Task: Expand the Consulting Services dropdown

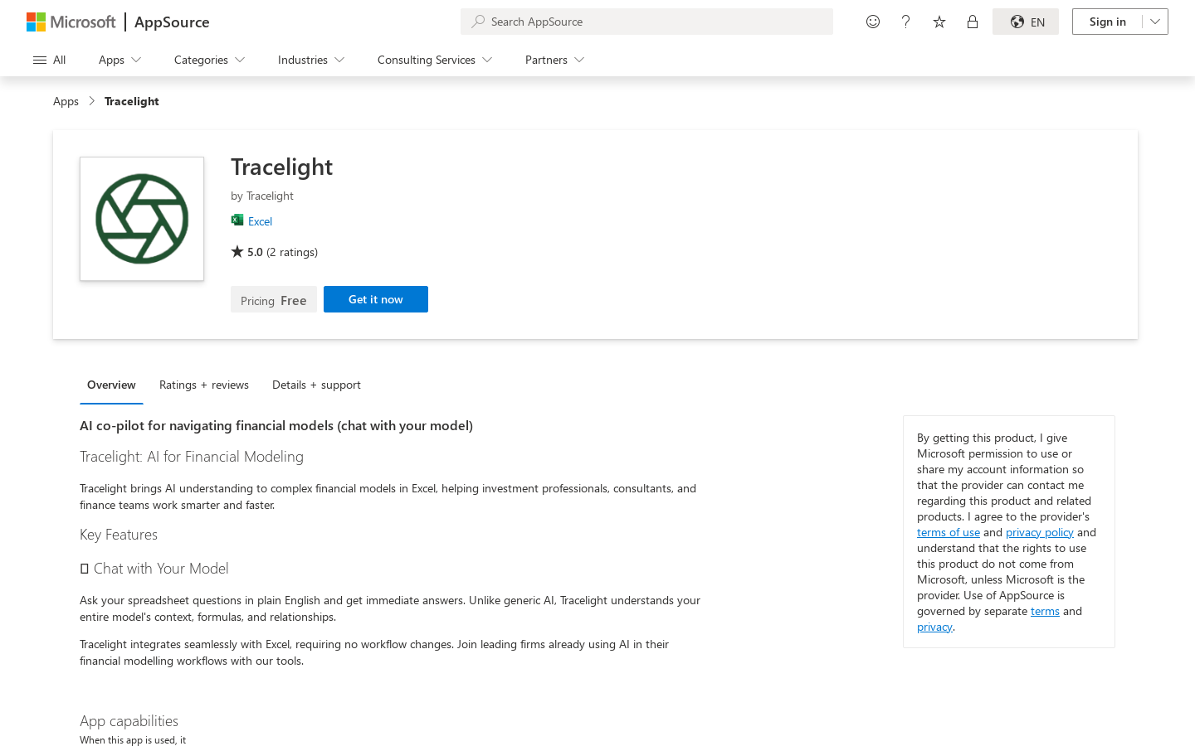Action: pyautogui.click(x=435, y=60)
